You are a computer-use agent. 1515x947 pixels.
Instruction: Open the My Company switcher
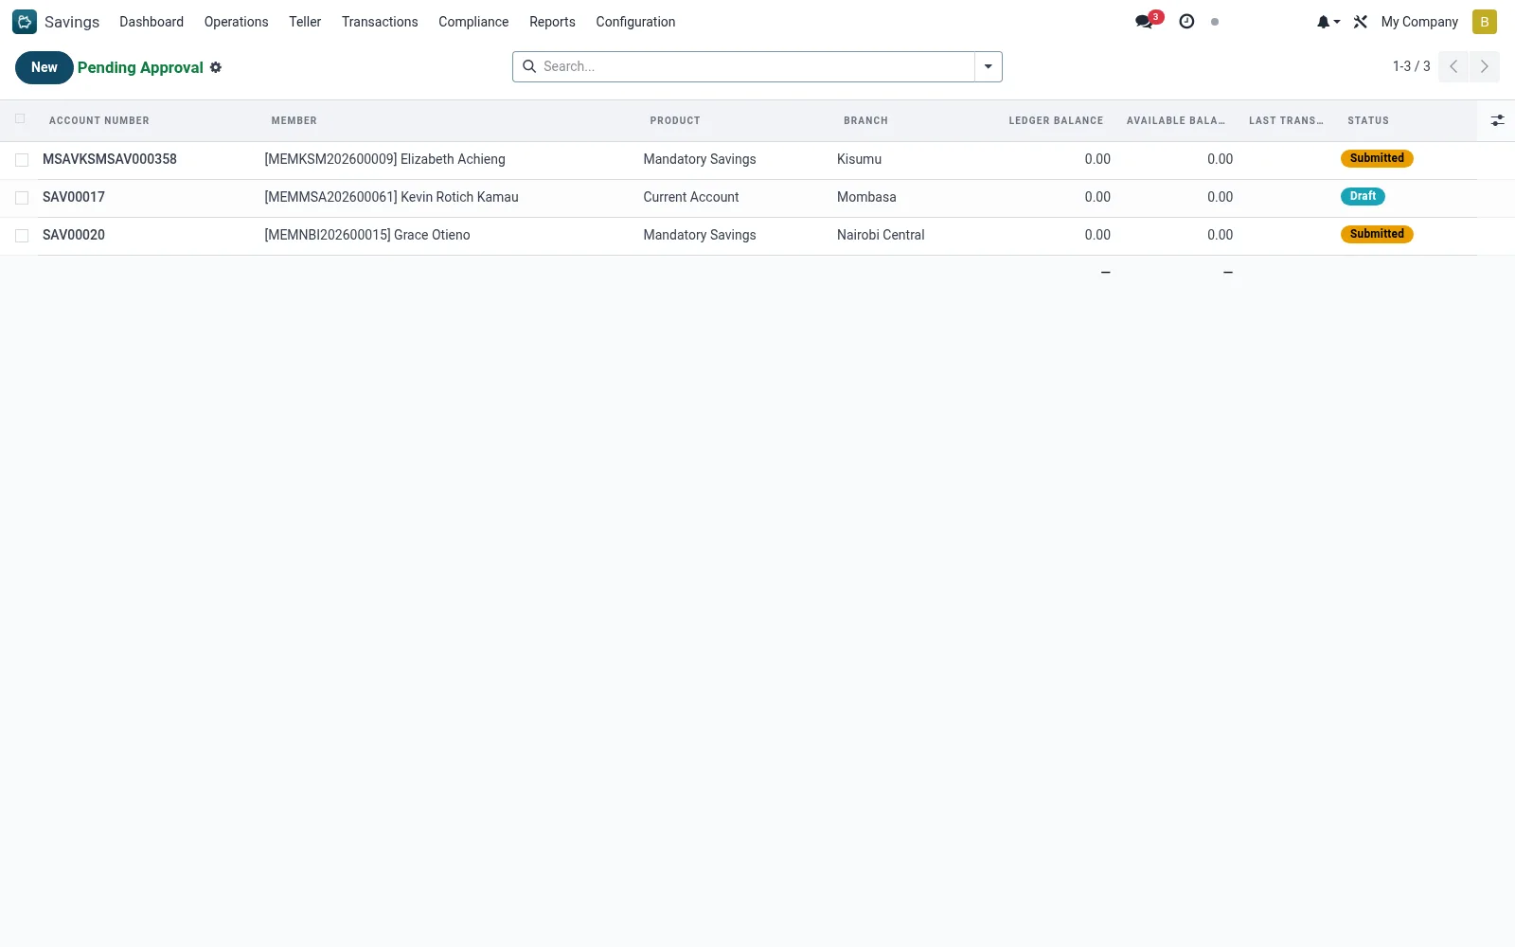(1419, 22)
